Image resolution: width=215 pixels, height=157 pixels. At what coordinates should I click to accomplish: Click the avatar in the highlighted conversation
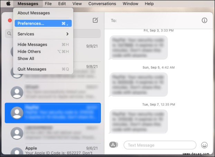(17, 113)
